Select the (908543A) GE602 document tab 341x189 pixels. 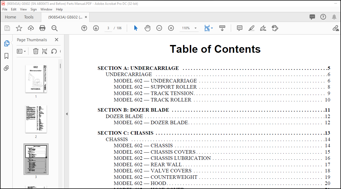65,17
